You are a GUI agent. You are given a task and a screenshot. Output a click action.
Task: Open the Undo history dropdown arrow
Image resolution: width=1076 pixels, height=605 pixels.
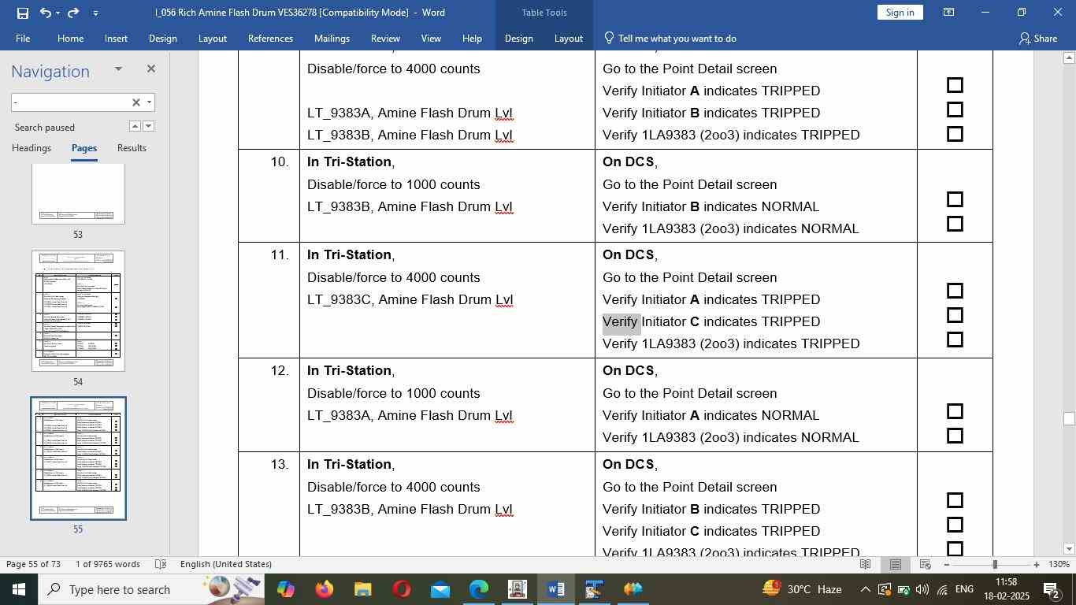[x=58, y=13]
